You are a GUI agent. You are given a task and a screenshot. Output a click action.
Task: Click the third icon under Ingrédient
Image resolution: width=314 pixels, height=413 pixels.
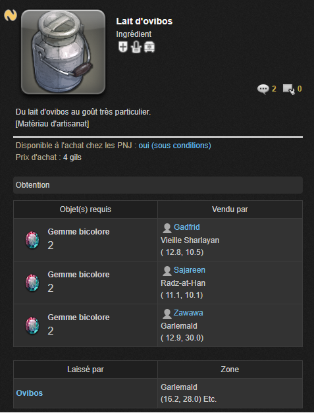click(x=149, y=47)
